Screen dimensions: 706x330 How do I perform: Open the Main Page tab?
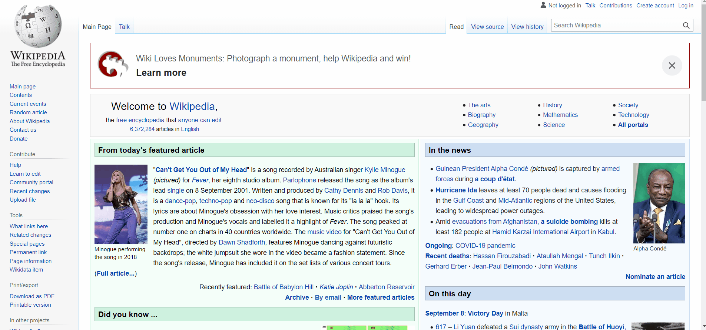[x=97, y=27]
